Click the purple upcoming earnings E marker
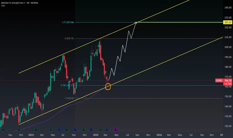Image resolution: width=233 pixels, height=138 pixels. 115,130
